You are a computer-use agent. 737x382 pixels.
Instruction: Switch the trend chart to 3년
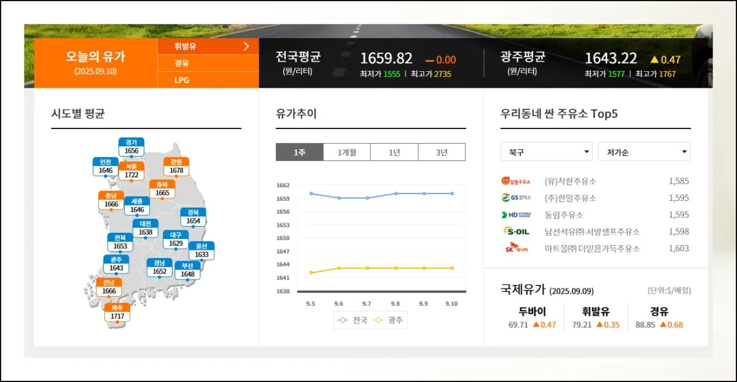click(x=442, y=152)
